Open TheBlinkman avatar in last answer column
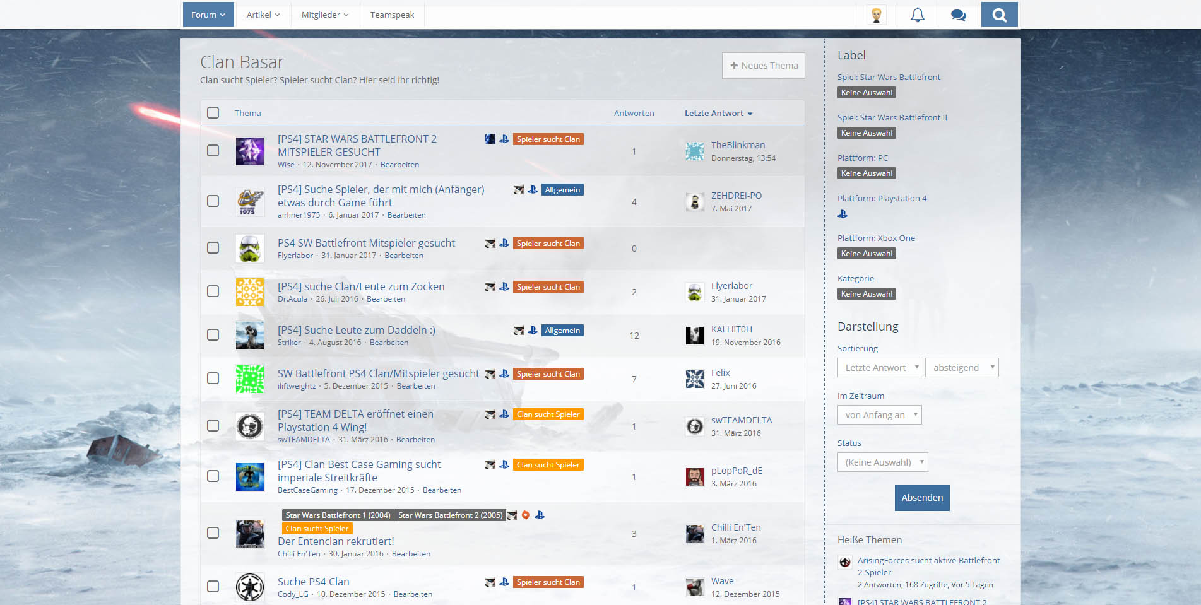The width and height of the screenshot is (1201, 605). point(695,151)
